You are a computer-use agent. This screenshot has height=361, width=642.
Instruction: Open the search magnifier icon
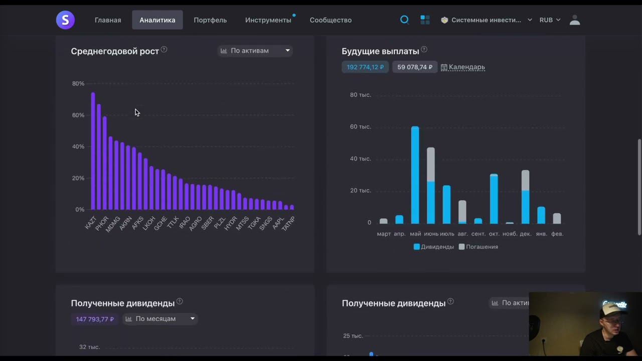404,20
